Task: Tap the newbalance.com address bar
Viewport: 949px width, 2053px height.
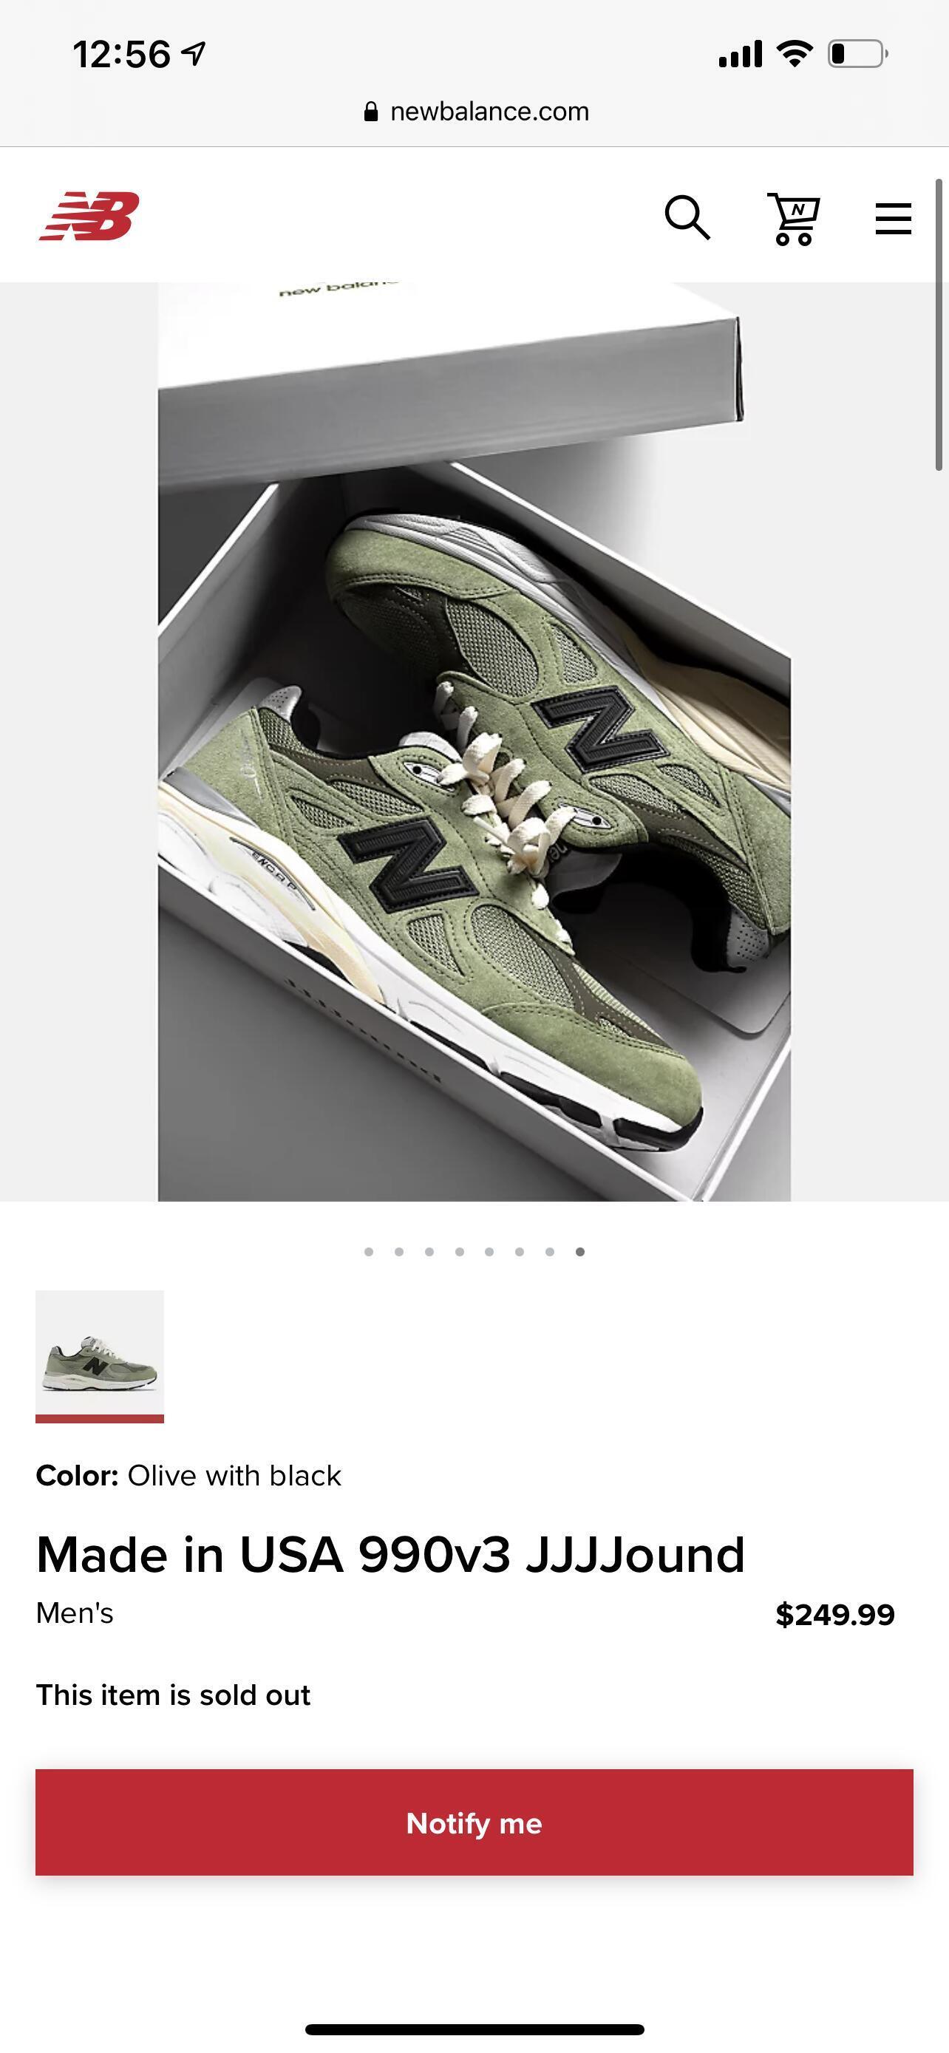Action: pos(475,112)
